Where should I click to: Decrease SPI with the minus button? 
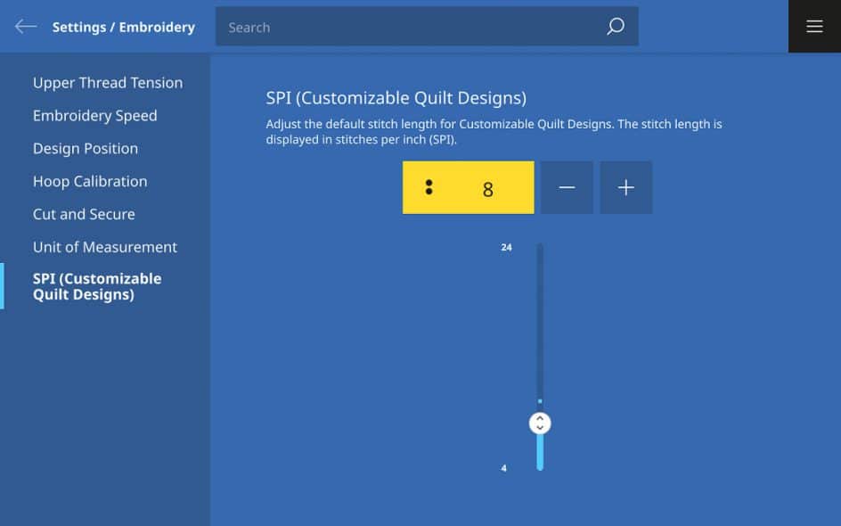[x=567, y=187]
